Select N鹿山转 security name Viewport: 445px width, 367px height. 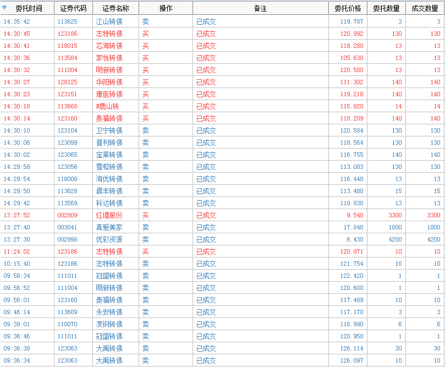pyautogui.click(x=107, y=106)
